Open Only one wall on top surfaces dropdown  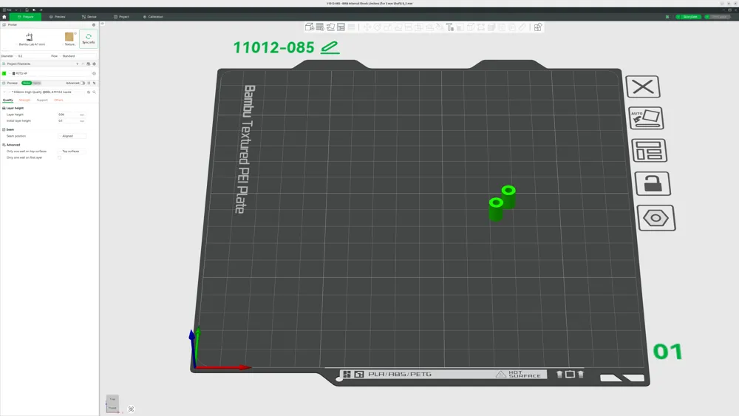click(72, 151)
